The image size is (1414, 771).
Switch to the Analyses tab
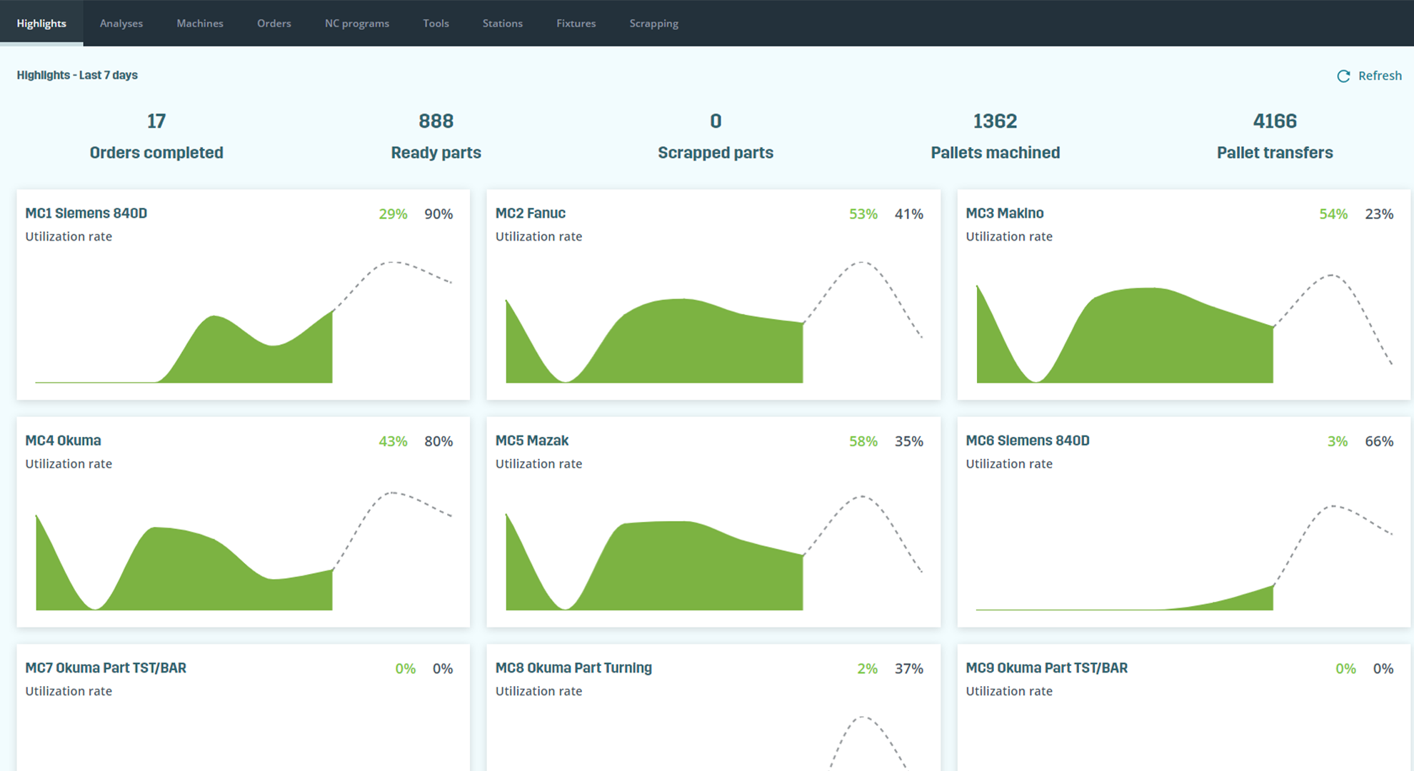121,24
